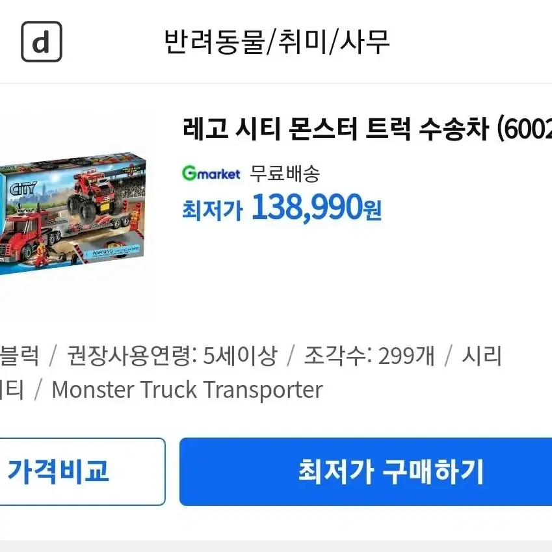
Task: Tap the 최저가 label beside the price
Action: pyautogui.click(x=212, y=210)
